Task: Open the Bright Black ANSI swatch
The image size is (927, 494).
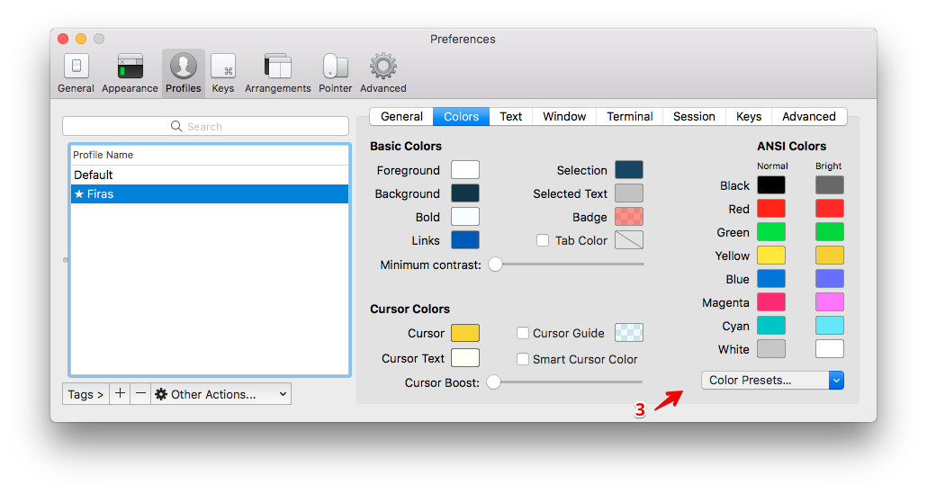Action: click(830, 185)
